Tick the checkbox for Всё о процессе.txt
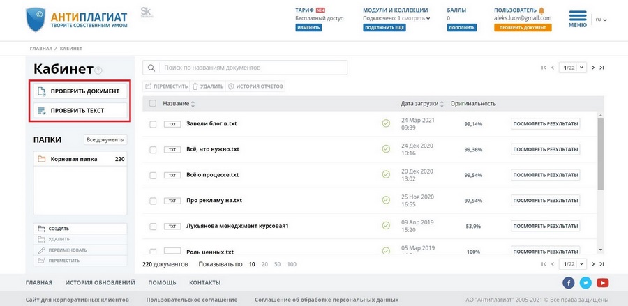Viewport: 628px width, 306px height. coord(153,175)
